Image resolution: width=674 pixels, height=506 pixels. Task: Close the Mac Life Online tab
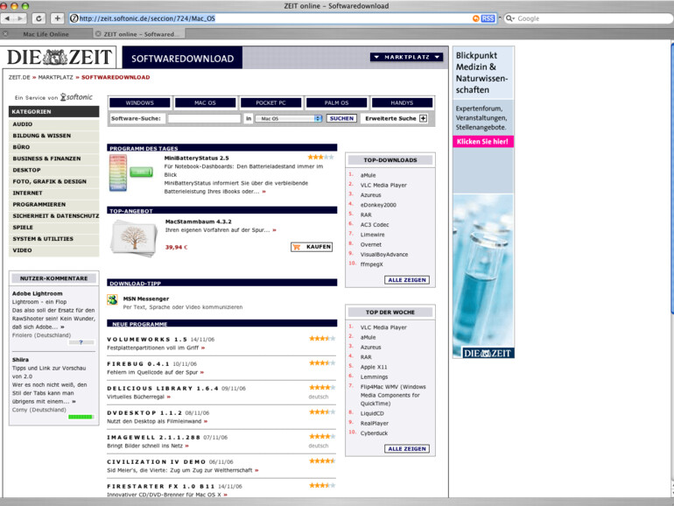[x=5, y=33]
